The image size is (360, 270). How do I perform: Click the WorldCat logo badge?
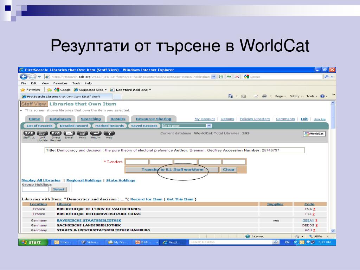coord(314,134)
